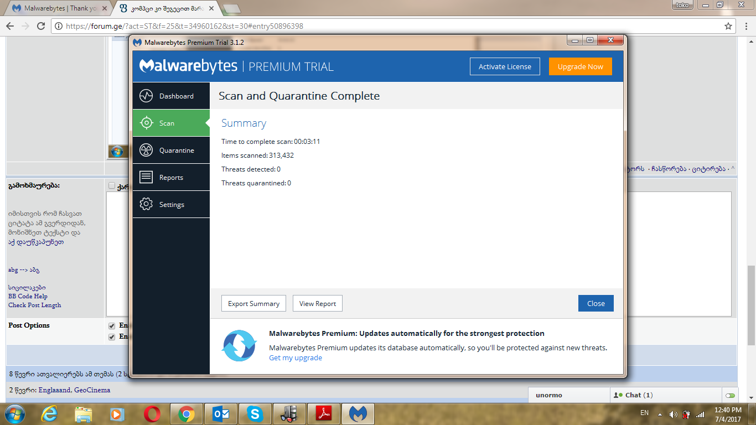Click inside the forum reply text area
This screenshot has height=425, width=756.
419,254
